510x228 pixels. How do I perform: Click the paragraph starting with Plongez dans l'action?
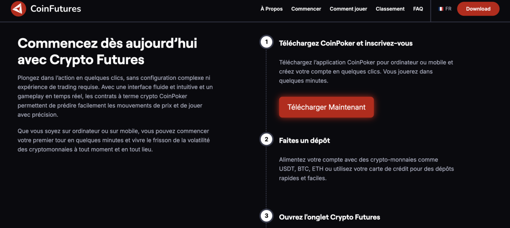(115, 96)
